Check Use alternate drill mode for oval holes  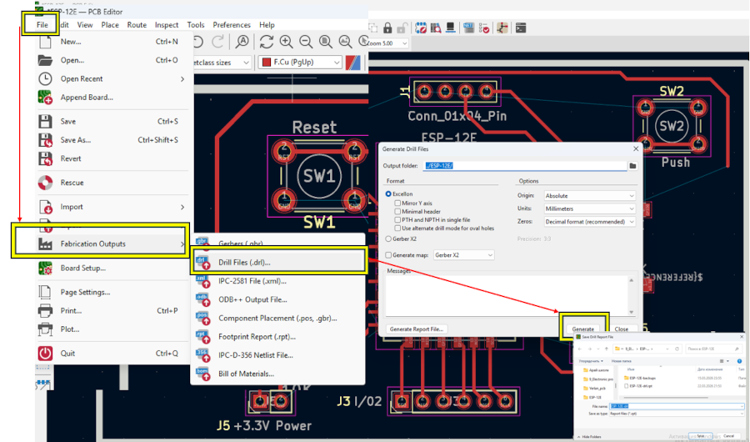click(397, 229)
